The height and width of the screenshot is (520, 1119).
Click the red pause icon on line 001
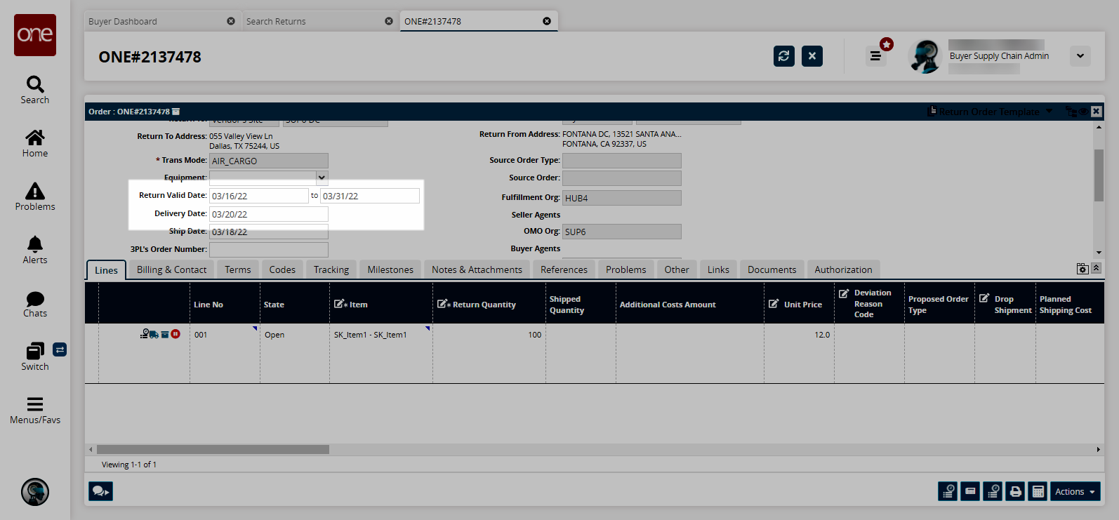[176, 334]
